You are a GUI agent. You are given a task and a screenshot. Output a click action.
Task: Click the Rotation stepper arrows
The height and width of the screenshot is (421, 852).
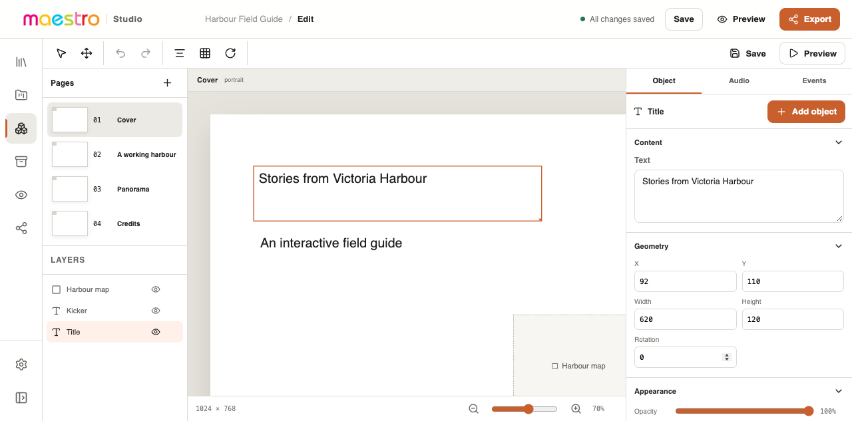pyautogui.click(x=727, y=357)
